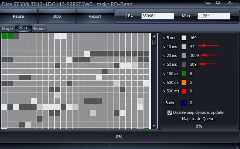Open the Report tab

pyautogui.click(x=39, y=28)
